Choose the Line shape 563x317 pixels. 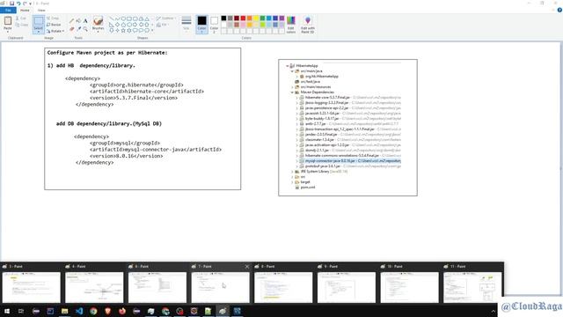(x=112, y=18)
